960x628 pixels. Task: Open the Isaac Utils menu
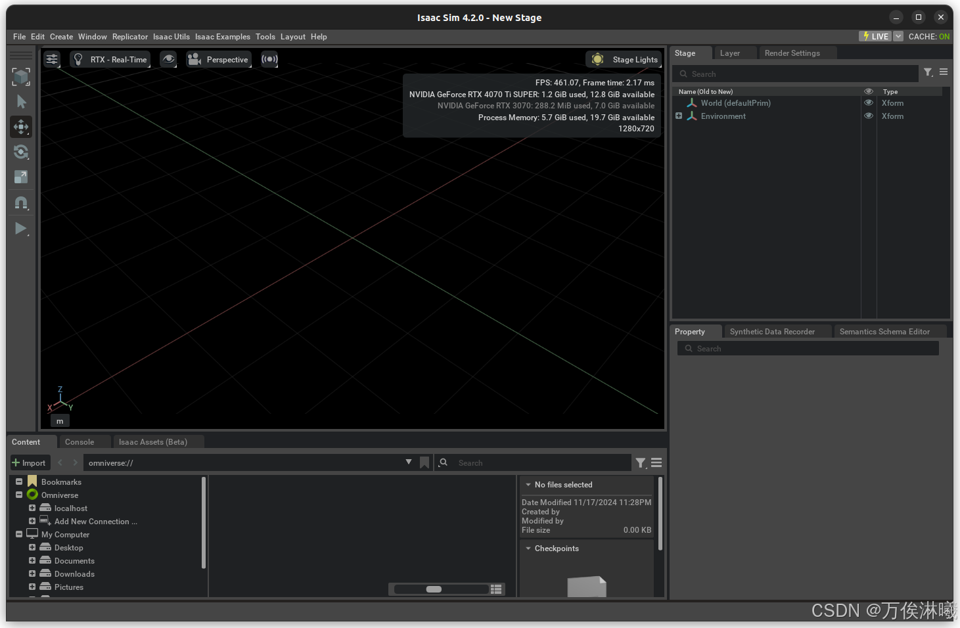(171, 37)
